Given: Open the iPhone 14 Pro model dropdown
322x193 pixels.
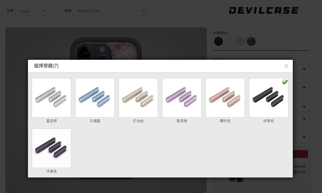Looking at the screenshot, I should 110,11.
